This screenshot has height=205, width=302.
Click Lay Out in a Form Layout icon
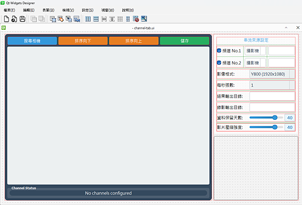pyautogui.click(x=128, y=19)
